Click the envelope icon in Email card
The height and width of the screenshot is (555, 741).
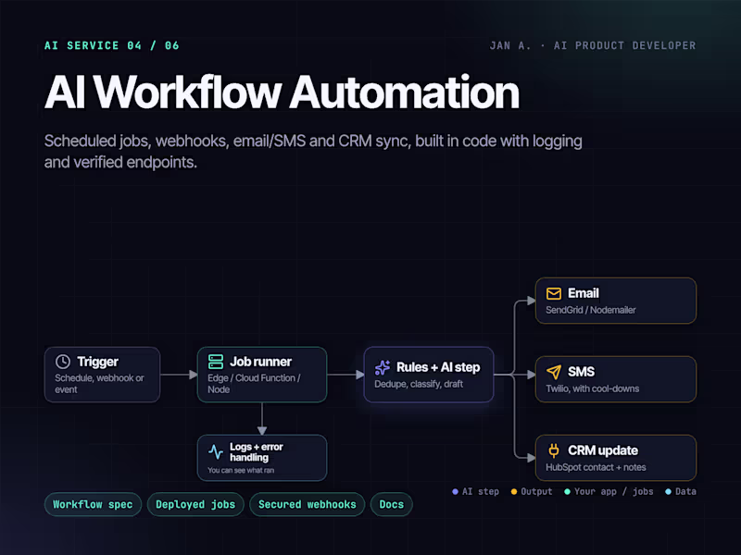click(x=554, y=293)
